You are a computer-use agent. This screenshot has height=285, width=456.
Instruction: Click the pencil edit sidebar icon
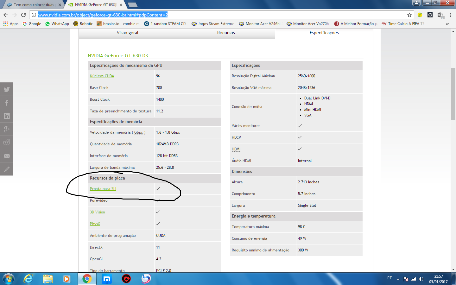[x=7, y=169]
